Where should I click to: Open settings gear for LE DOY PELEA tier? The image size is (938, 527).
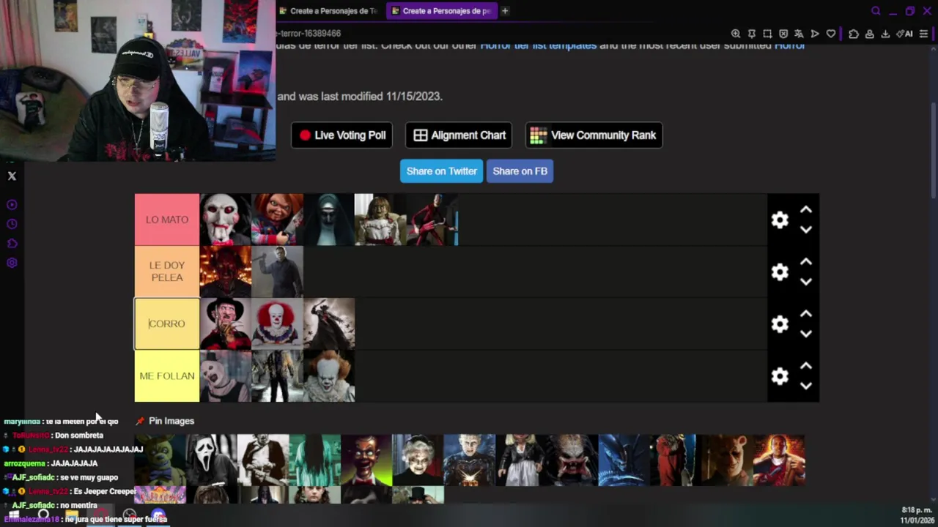pyautogui.click(x=780, y=272)
